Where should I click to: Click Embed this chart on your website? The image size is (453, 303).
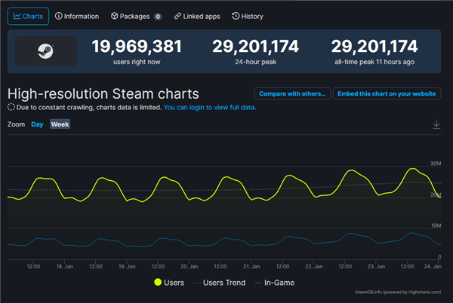[387, 93]
